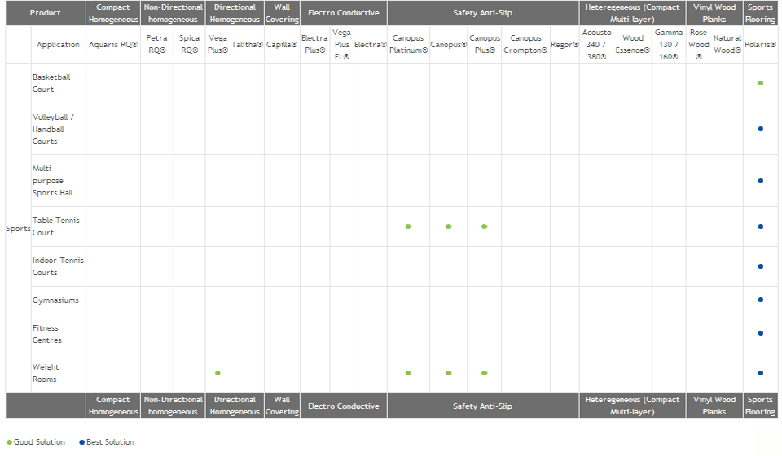The image size is (782, 456).
Task: Select the Vega Plus product column header
Action: (x=218, y=44)
